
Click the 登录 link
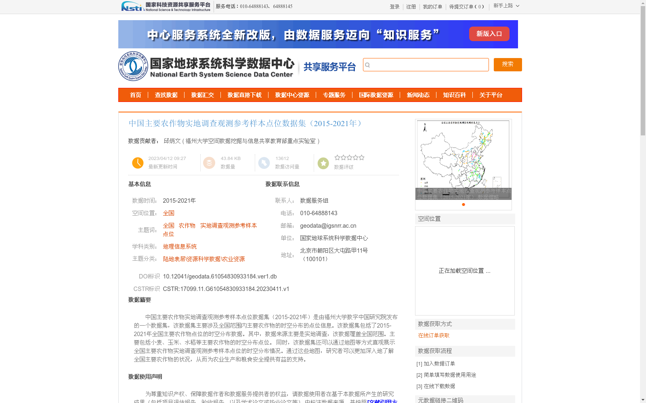click(x=394, y=7)
